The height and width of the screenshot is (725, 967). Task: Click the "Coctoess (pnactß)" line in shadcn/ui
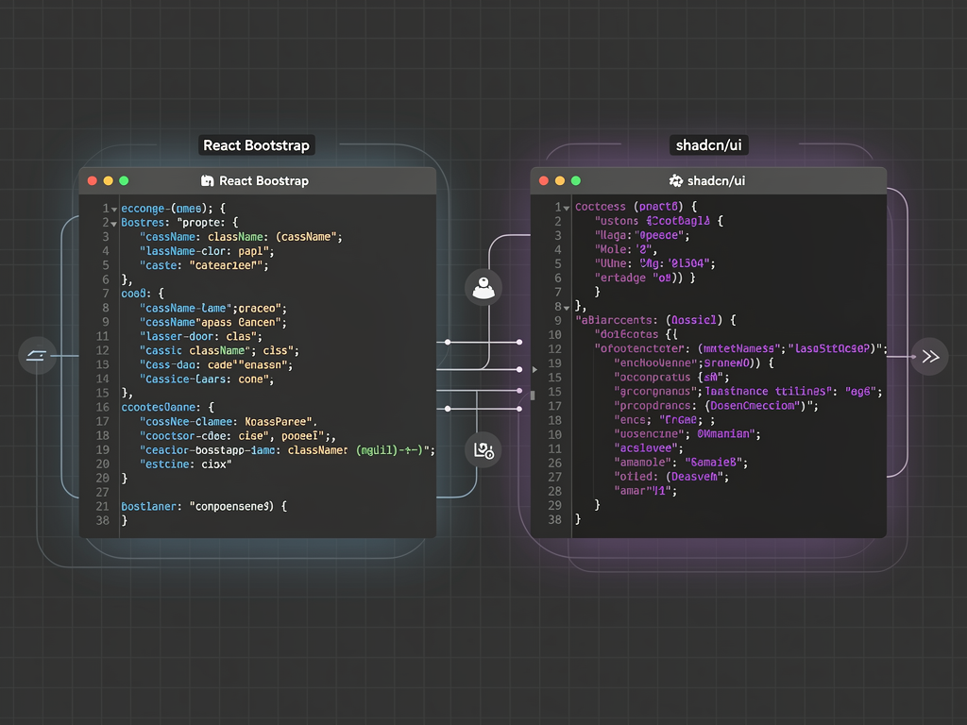tap(636, 207)
